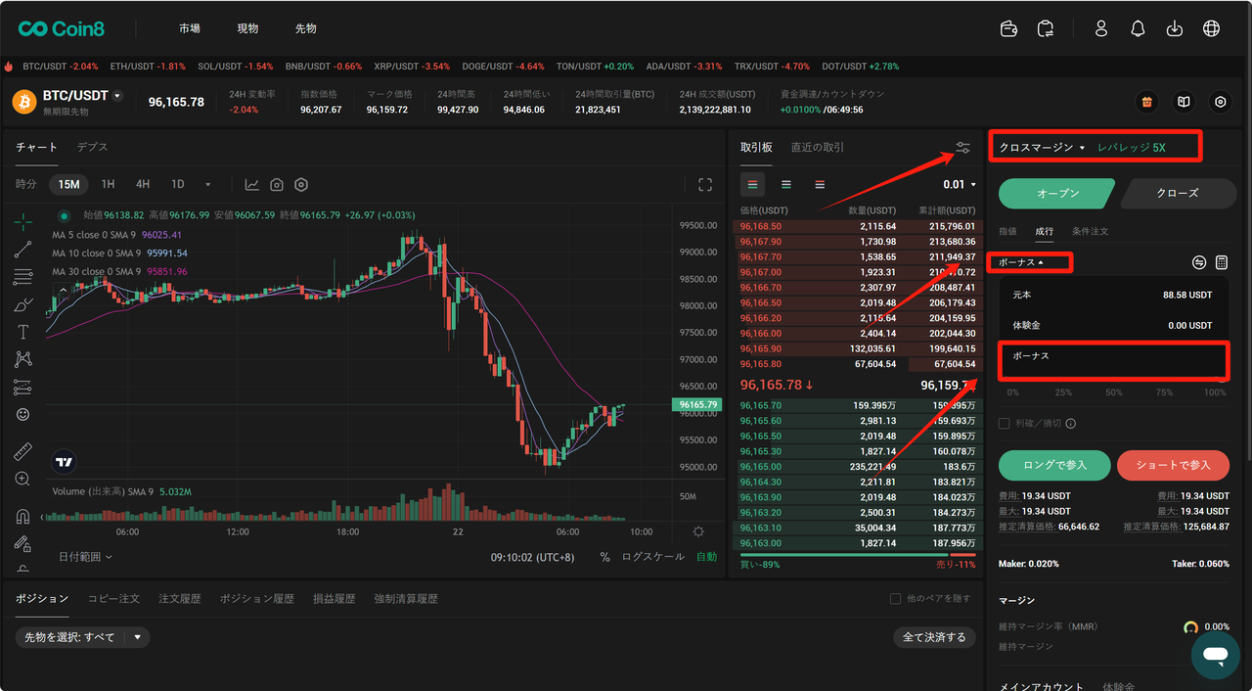Open the user profile icon
Screen dimensions: 1252x691
click(1101, 28)
